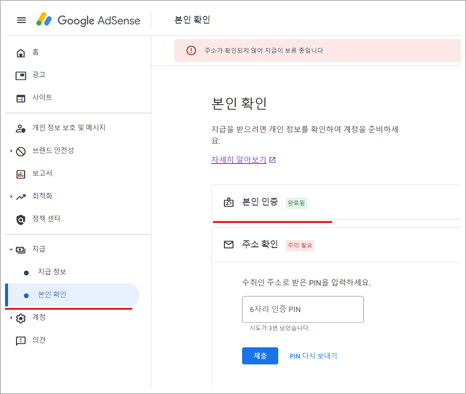Click the 6자리 인증 PIN input field
Viewport: 466px width, 394px height.
302,309
